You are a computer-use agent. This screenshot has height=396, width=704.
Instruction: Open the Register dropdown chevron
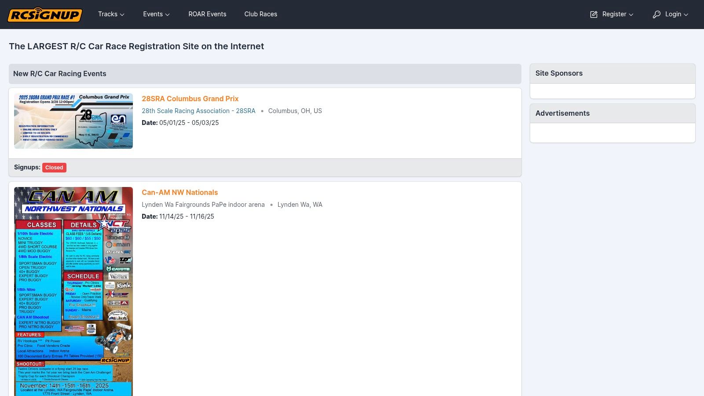coord(631,15)
